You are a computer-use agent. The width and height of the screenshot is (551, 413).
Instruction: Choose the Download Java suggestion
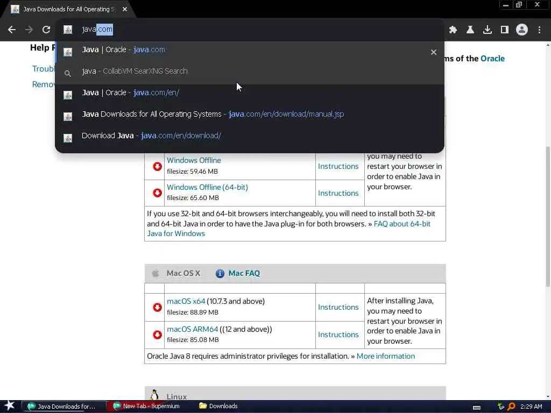(250, 138)
